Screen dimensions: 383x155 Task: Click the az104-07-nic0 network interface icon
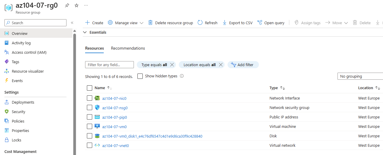(97, 98)
